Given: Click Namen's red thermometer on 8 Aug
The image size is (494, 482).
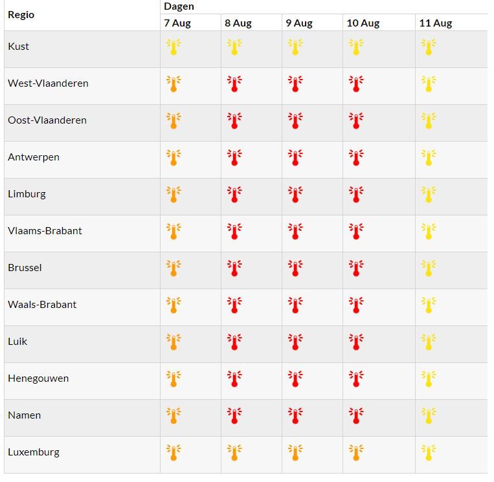Looking at the screenshot, I should 234,416.
